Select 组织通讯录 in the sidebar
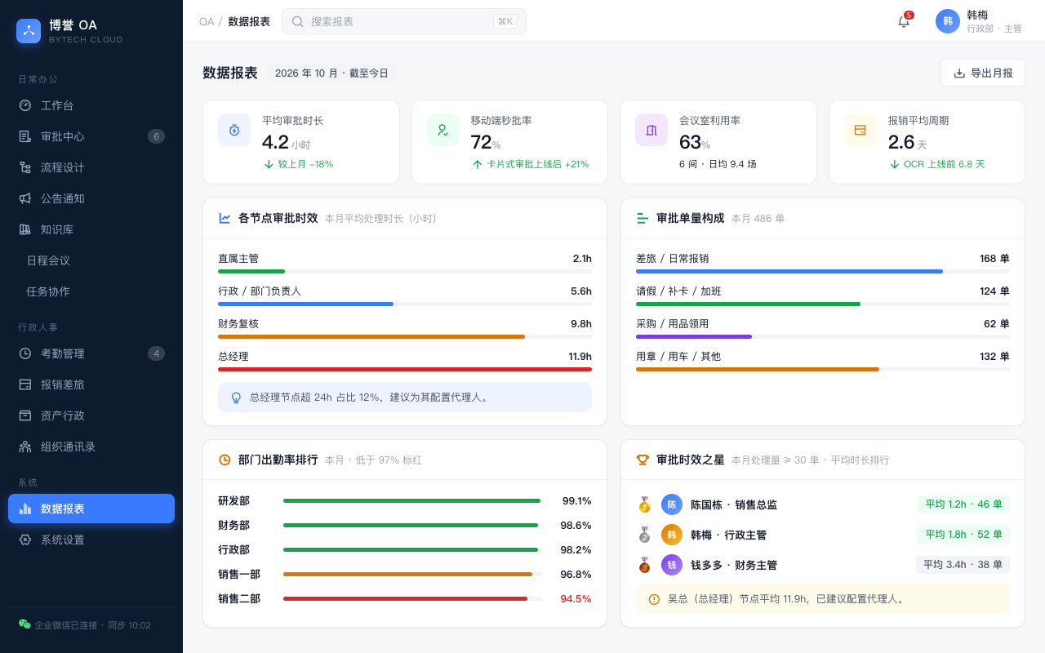1045x653 pixels. [91, 446]
